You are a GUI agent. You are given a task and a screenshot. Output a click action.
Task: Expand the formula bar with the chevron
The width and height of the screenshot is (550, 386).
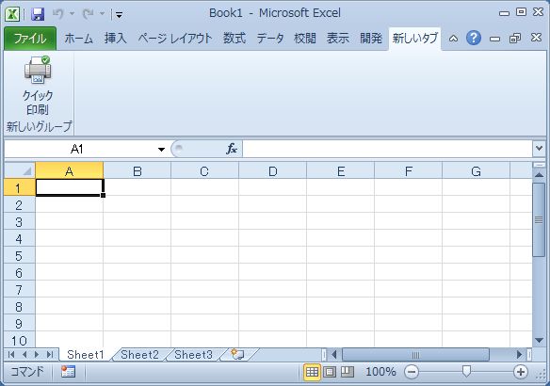[x=539, y=149]
